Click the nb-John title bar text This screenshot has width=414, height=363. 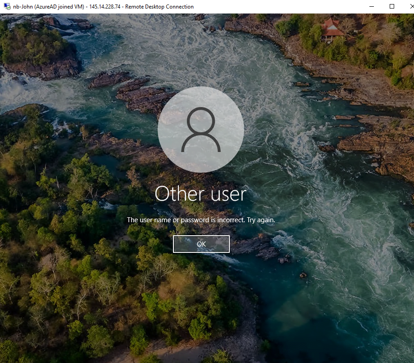23,7
